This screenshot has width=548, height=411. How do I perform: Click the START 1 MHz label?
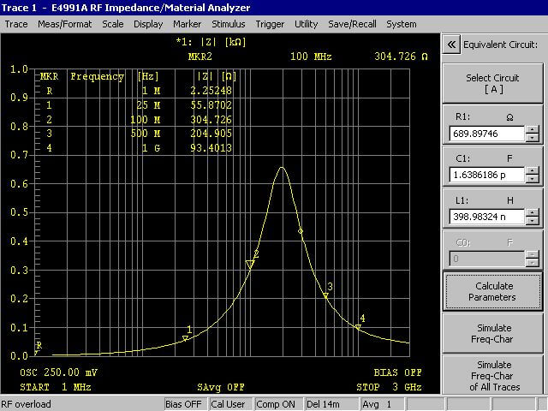point(56,387)
